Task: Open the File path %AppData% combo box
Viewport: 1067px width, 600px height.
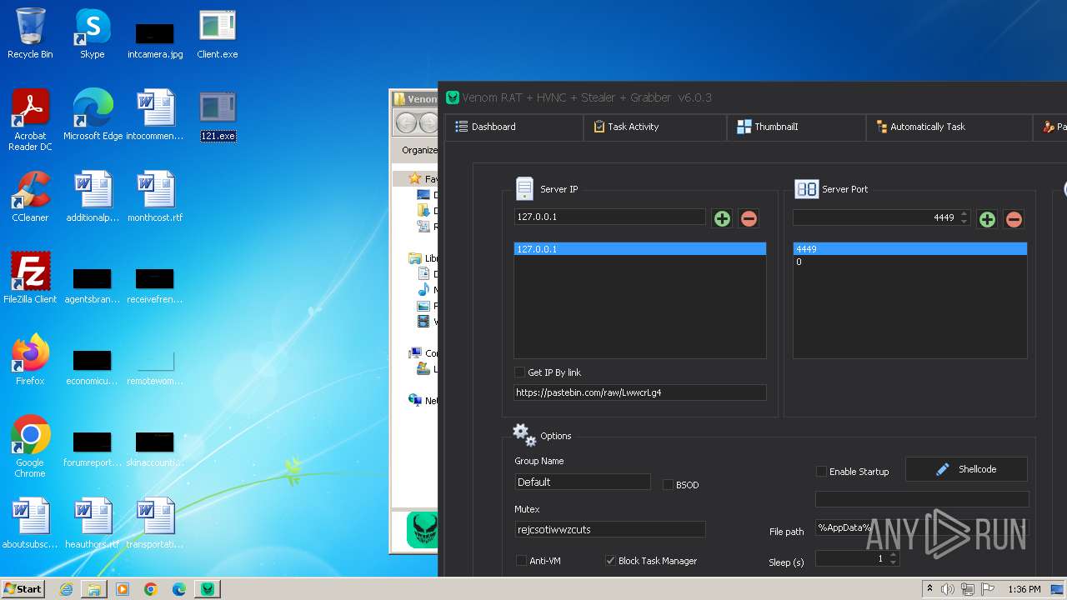Action: 922,527
